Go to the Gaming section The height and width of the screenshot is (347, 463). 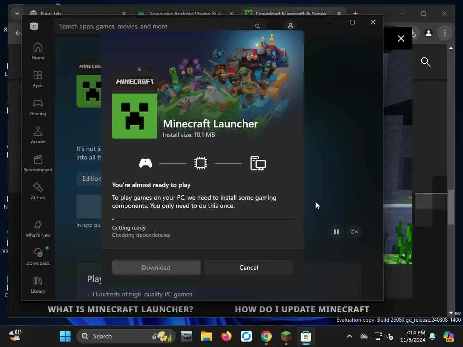pos(38,107)
